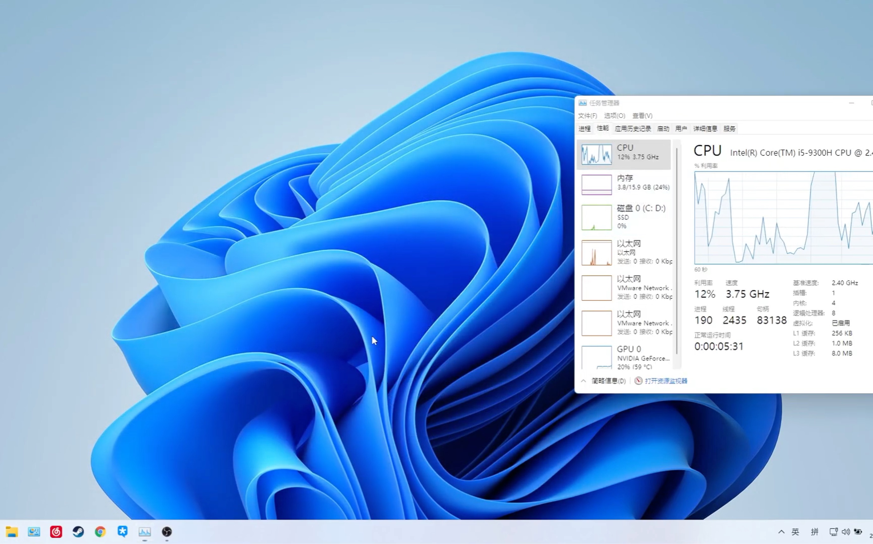Select the CPU entry in the performance sidebar
The height and width of the screenshot is (544, 873).
point(625,154)
